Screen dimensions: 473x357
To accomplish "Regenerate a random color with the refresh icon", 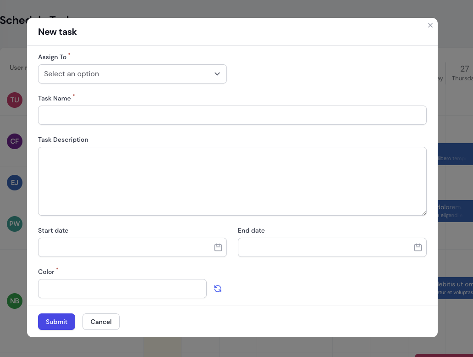I will point(218,289).
